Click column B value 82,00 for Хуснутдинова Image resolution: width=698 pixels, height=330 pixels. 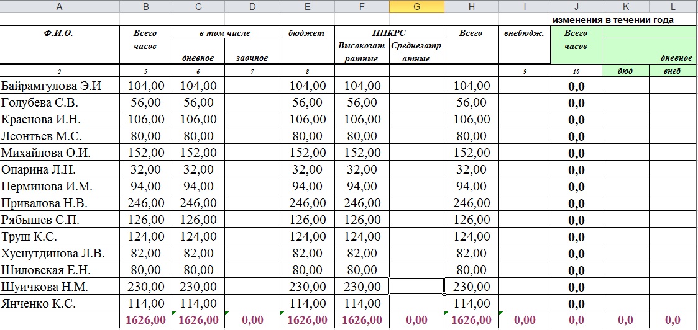[145, 254]
